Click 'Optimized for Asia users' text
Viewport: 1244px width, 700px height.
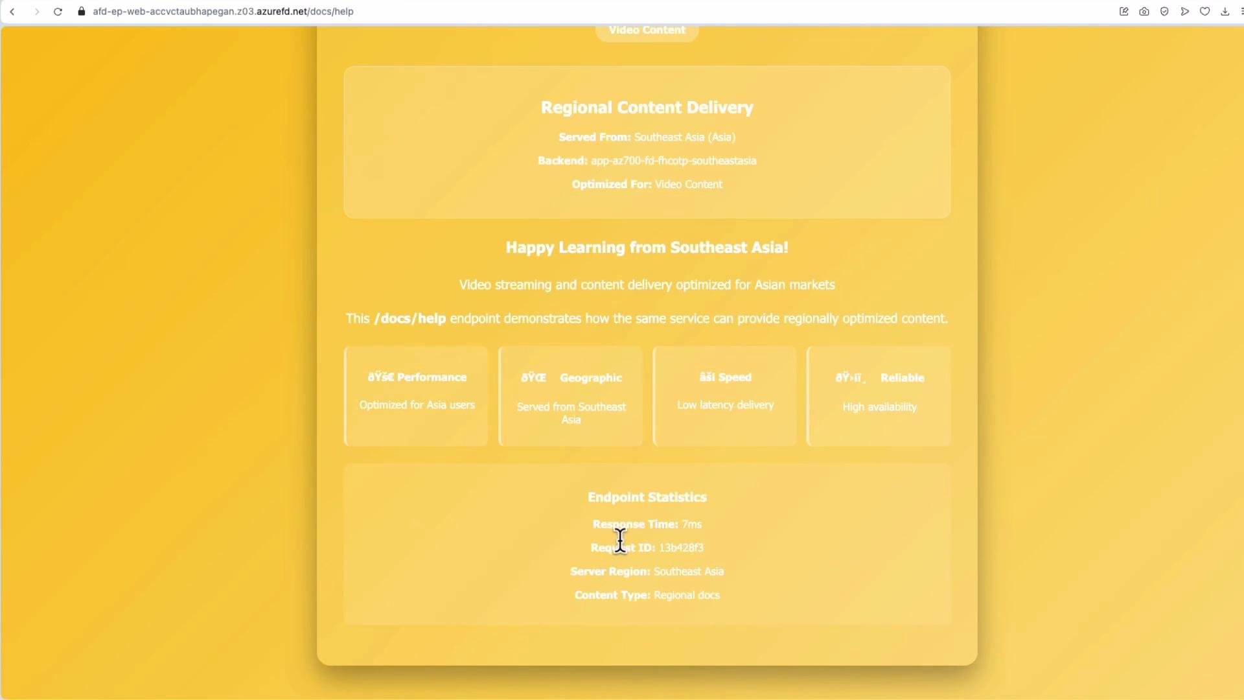click(x=417, y=405)
